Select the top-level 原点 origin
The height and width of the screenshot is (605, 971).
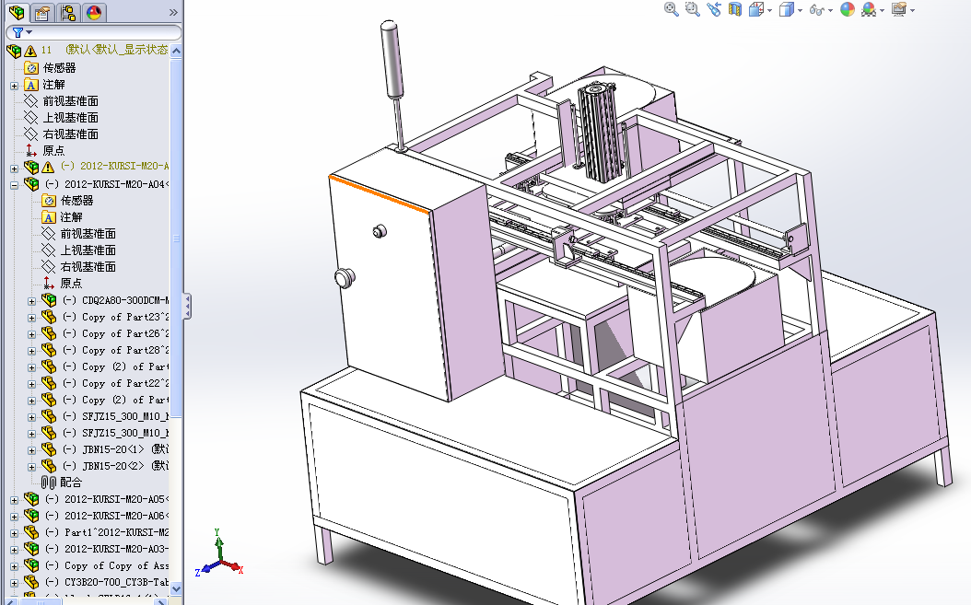(x=53, y=150)
